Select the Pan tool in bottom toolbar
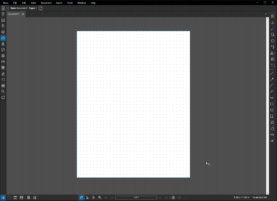The height and width of the screenshot is (201, 277). (81, 197)
